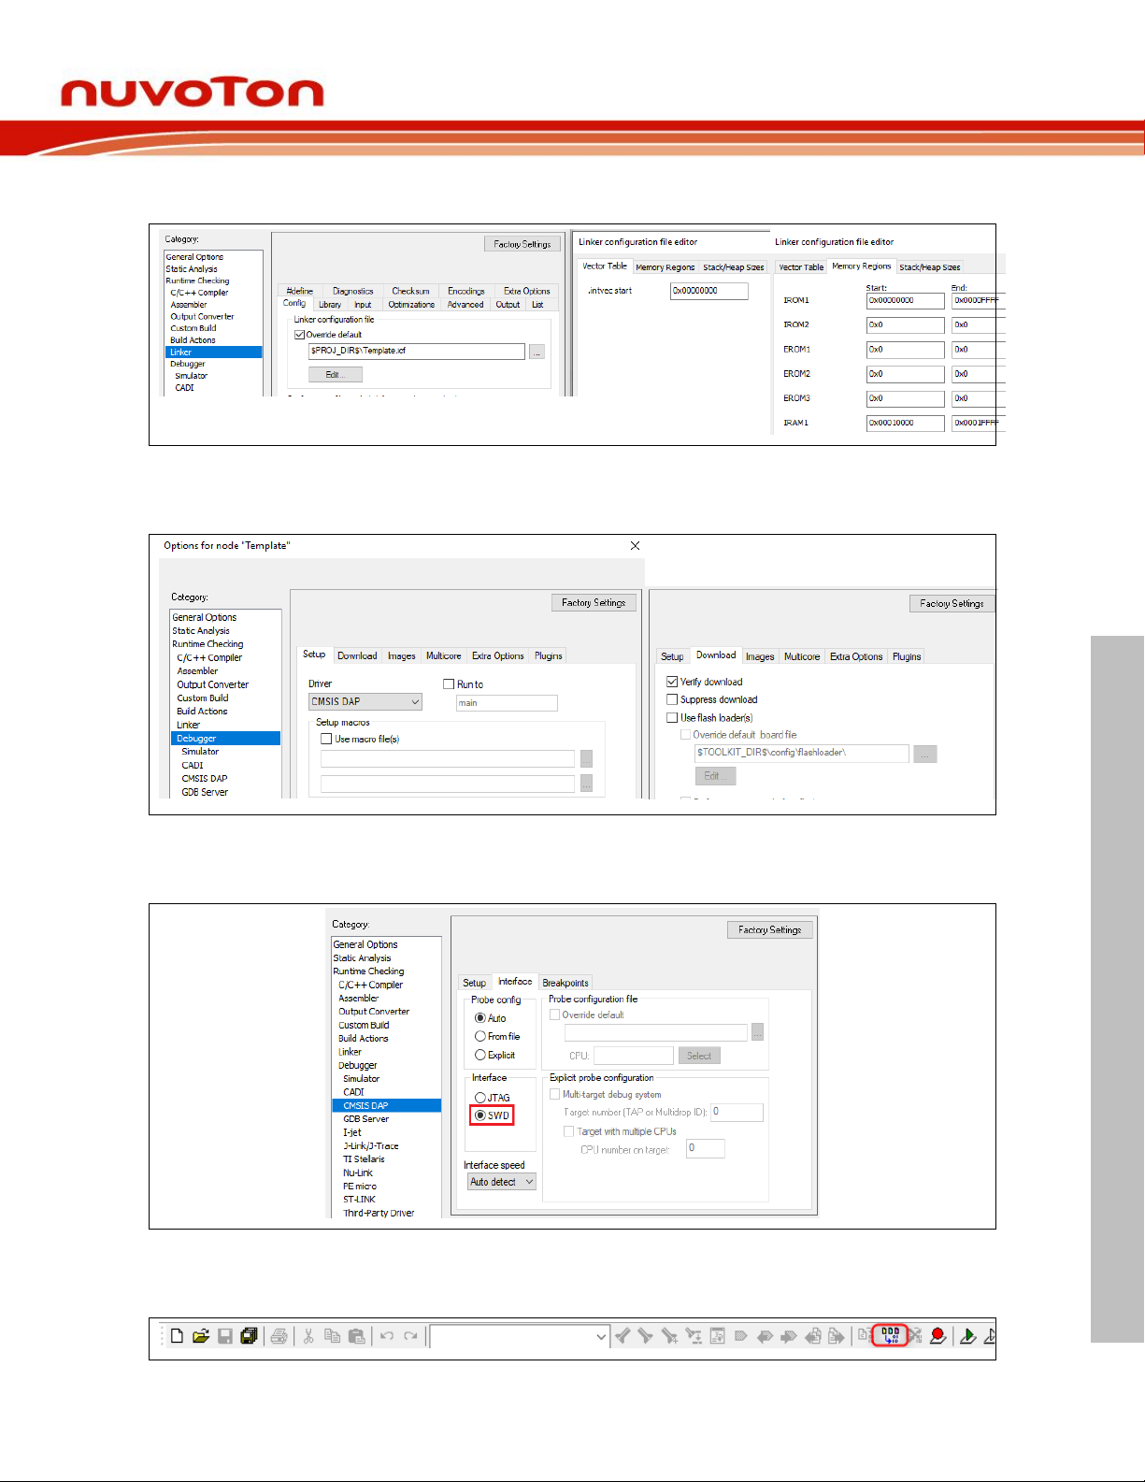Screen dimensions: 1145x1482
Task: Click the Print icon in toolbar
Action: click(x=279, y=1336)
